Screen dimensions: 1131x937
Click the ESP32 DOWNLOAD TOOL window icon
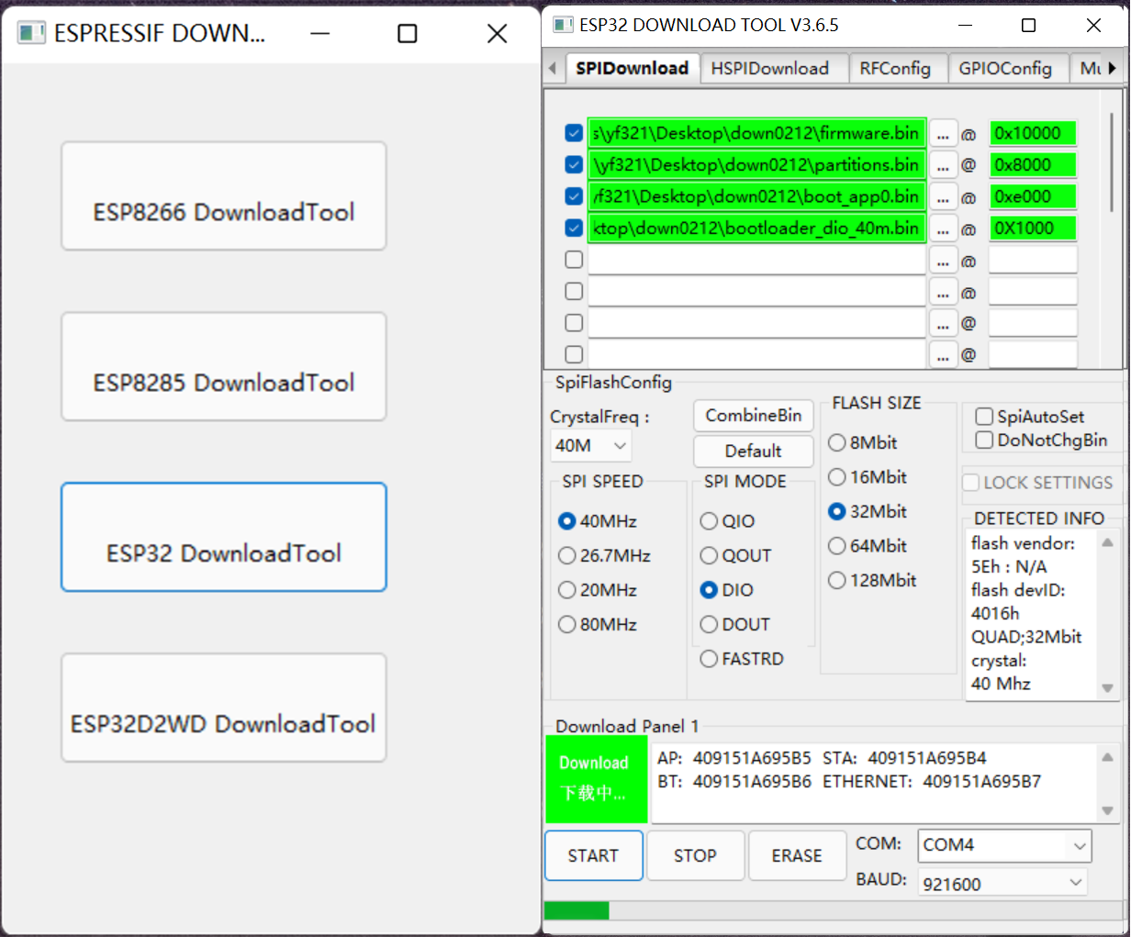pyautogui.click(x=563, y=25)
